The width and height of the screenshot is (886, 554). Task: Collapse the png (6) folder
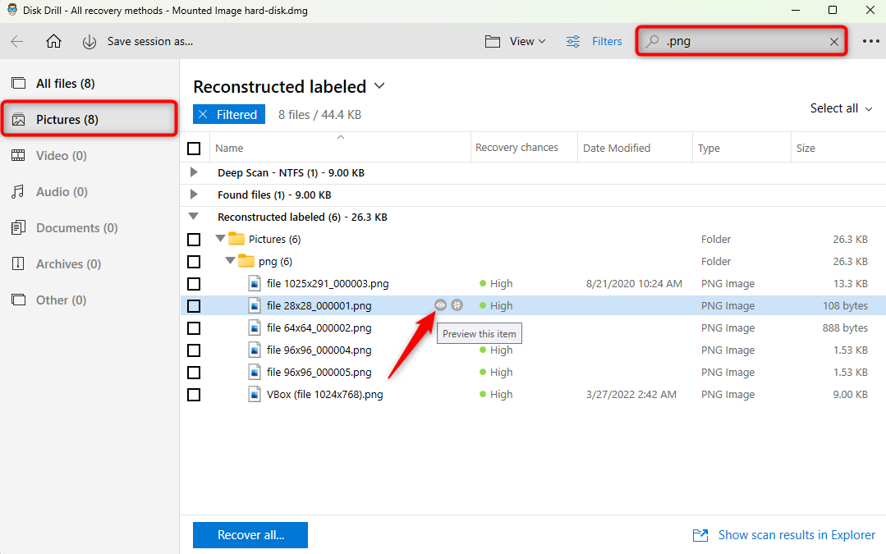tap(230, 260)
